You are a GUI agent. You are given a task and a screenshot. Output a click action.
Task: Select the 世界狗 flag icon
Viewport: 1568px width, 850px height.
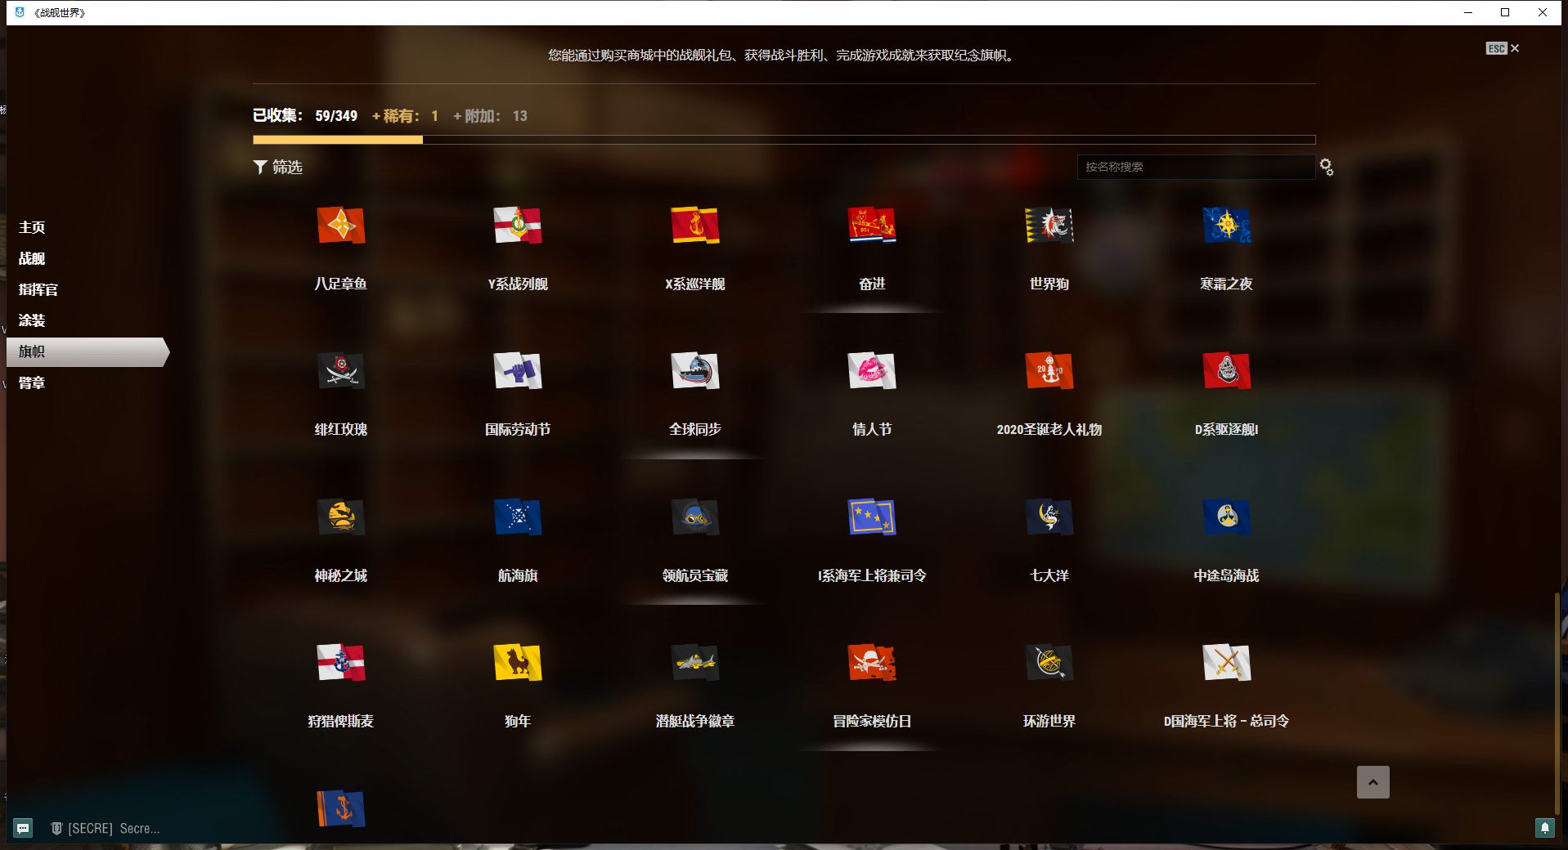[1049, 226]
